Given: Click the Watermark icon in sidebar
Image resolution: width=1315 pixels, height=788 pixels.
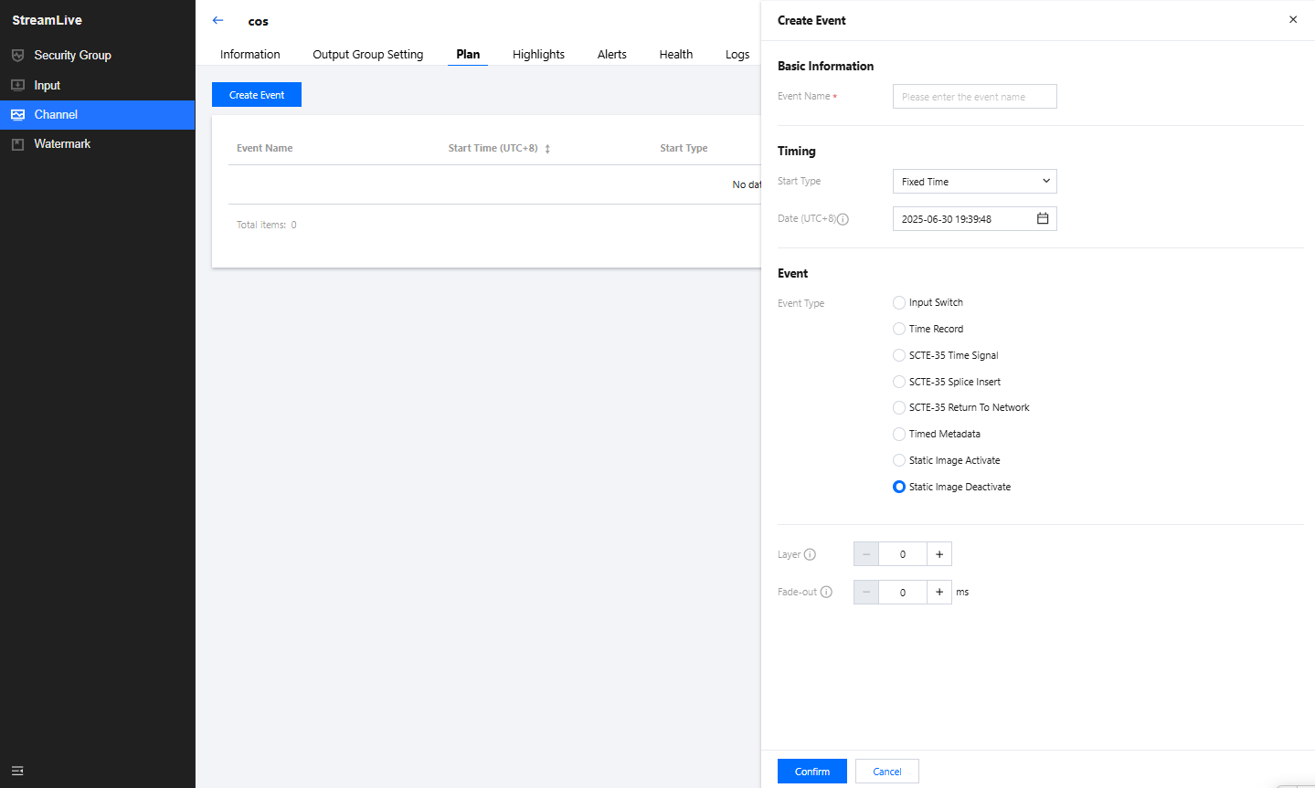Looking at the screenshot, I should pyautogui.click(x=17, y=144).
